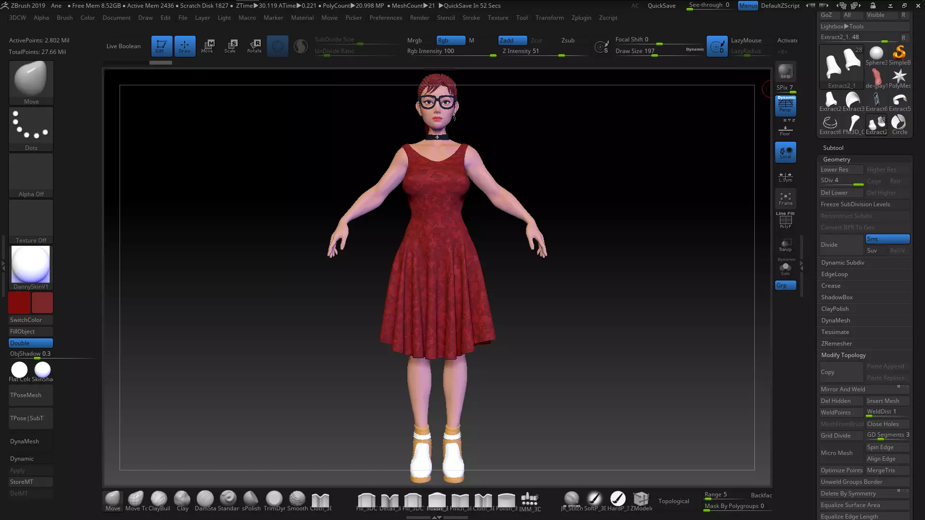Click the Del Lower button
The image size is (925, 520).
click(841, 193)
